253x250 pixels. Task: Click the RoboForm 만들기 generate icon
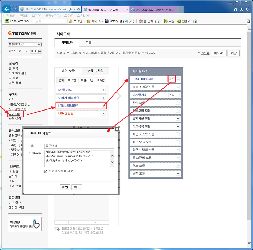[184, 21]
